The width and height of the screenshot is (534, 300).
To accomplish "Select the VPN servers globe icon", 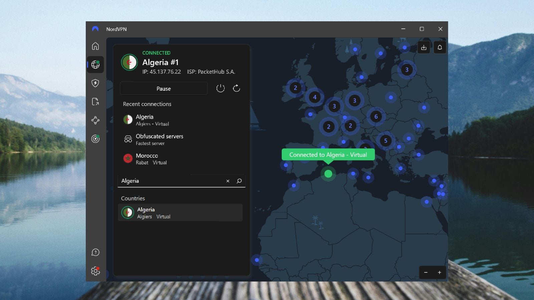I will [95, 65].
